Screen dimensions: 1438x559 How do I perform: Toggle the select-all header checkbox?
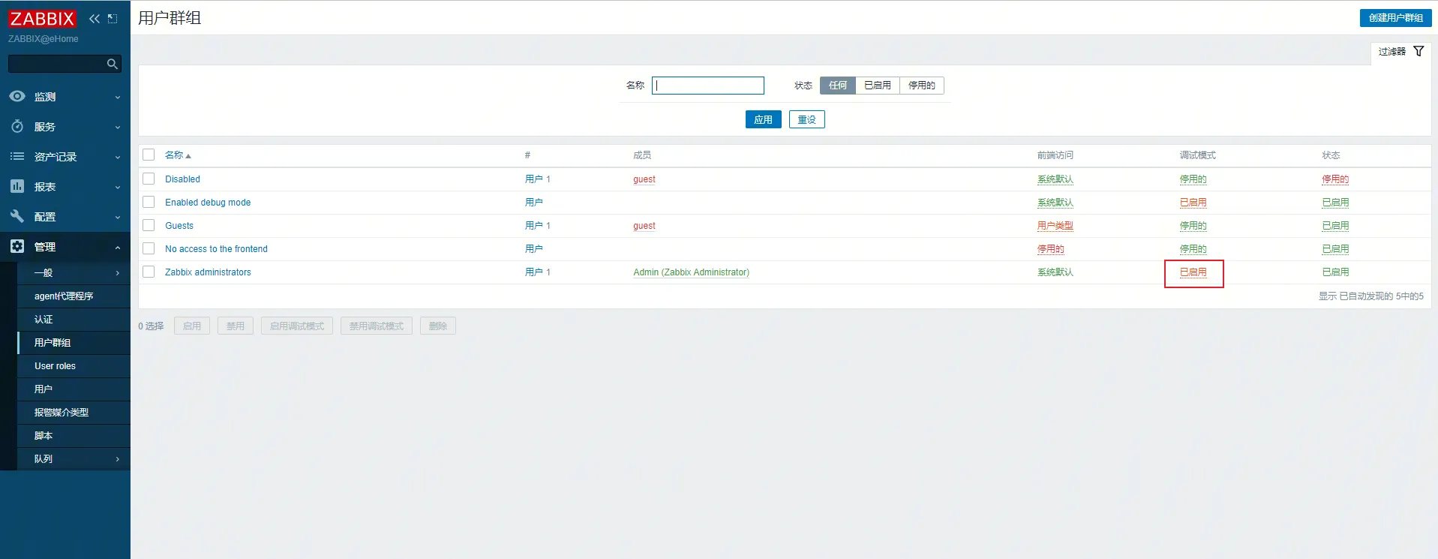[x=149, y=155]
